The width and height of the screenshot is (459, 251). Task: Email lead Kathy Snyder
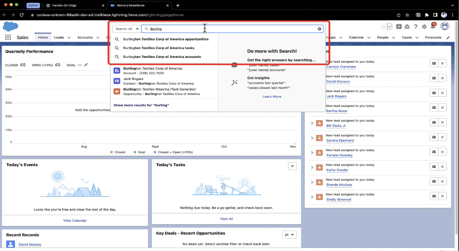[x=434, y=167]
